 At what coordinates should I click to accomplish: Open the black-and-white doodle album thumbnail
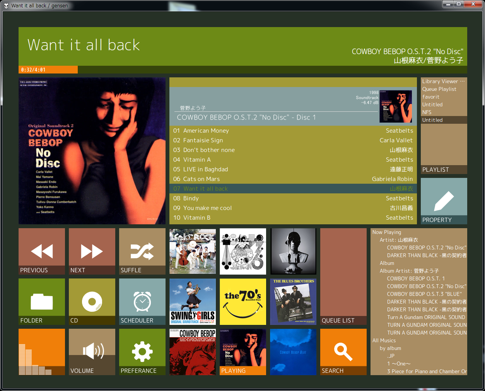[x=243, y=251]
